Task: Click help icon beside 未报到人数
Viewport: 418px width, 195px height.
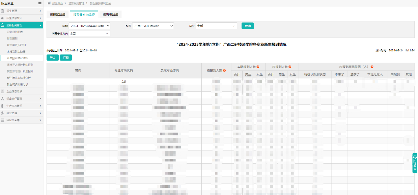Action: (x=290, y=67)
